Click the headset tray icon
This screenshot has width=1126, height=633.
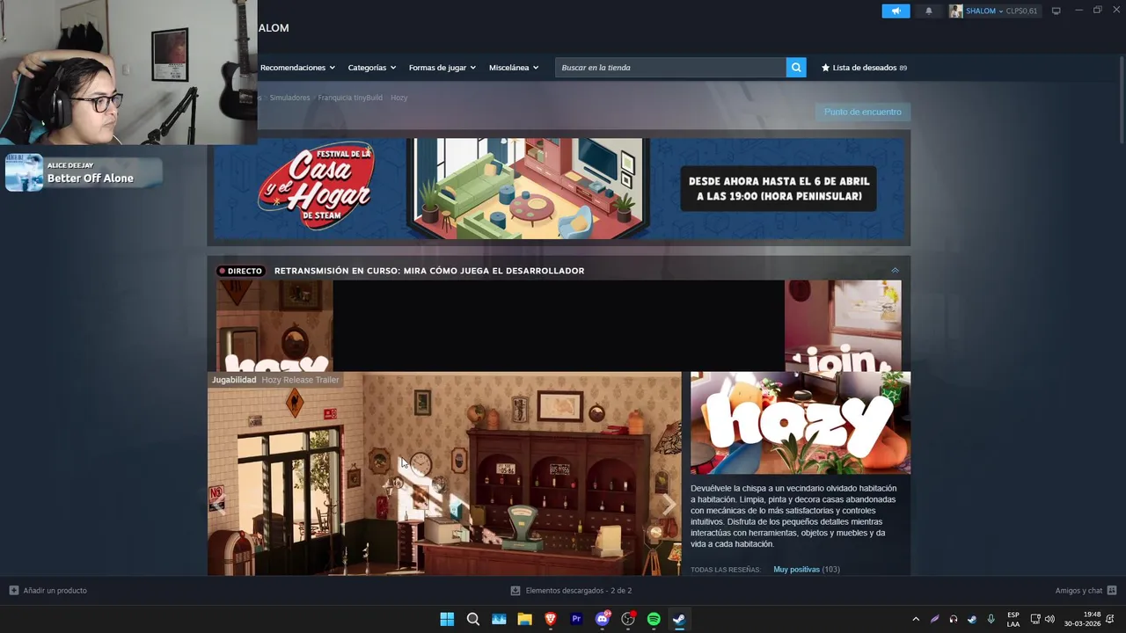(954, 619)
